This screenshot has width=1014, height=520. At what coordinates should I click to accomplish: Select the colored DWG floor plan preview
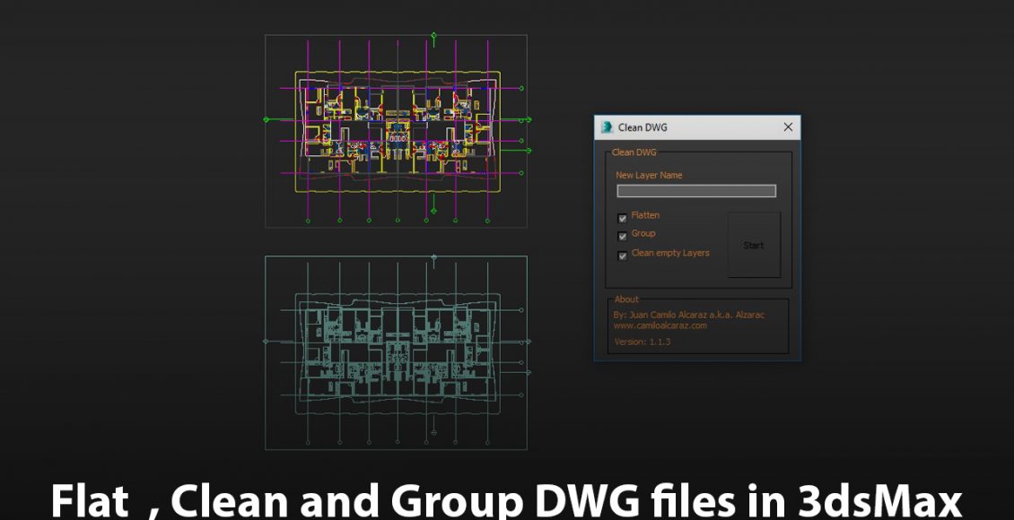pos(396,131)
